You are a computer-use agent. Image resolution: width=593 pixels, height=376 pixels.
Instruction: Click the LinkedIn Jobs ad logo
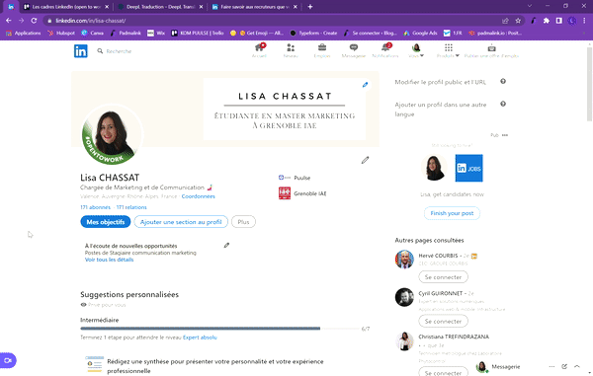click(468, 168)
